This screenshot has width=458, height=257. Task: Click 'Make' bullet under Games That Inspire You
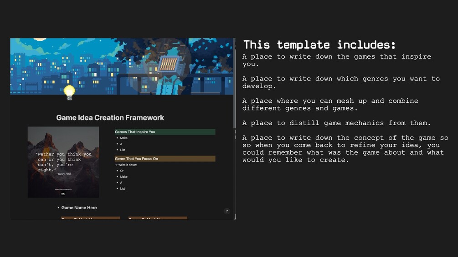tap(124, 138)
